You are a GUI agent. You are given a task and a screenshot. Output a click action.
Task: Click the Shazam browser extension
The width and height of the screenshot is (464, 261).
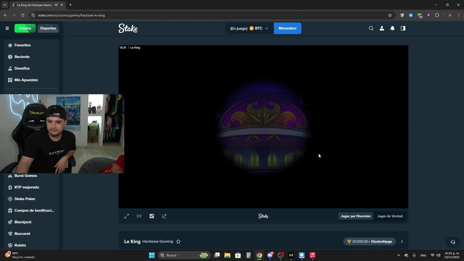pyautogui.click(x=411, y=15)
